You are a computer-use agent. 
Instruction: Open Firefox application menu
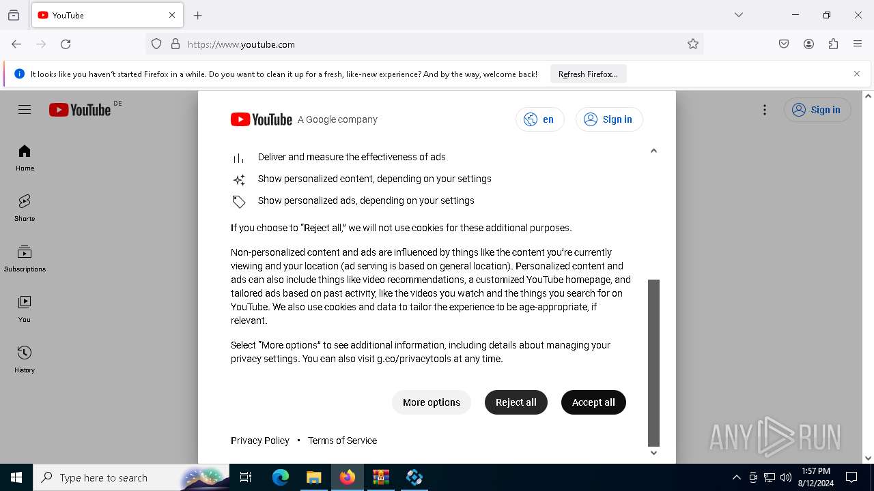pyautogui.click(x=858, y=44)
